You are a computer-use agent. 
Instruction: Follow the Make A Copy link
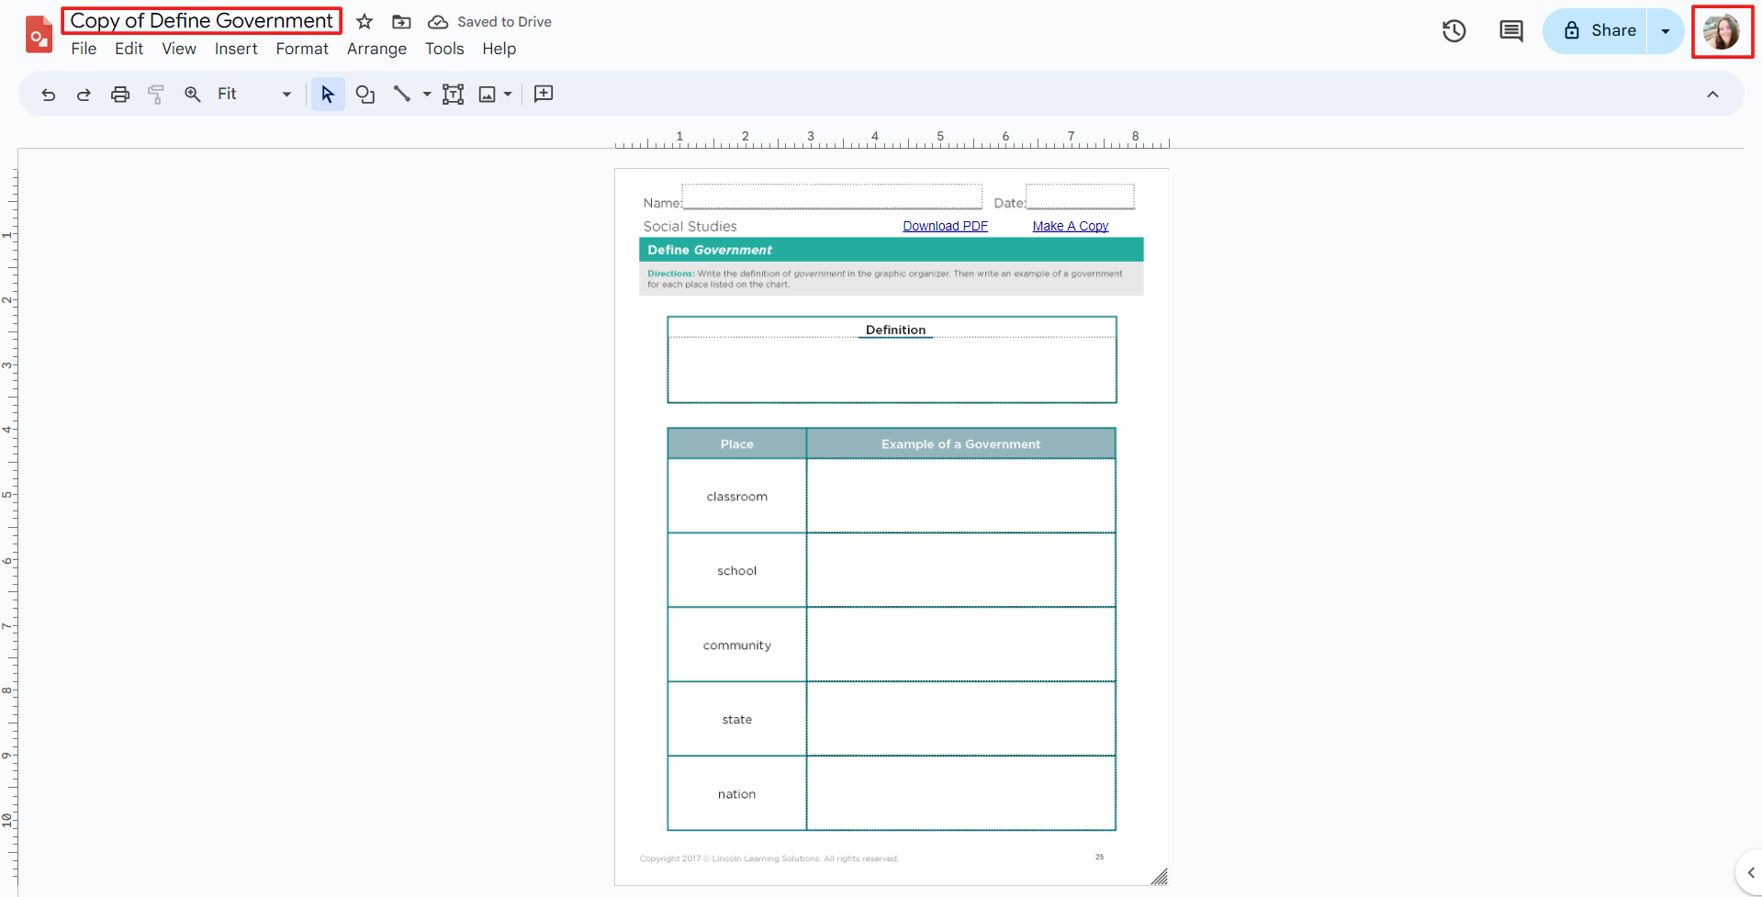[1071, 226]
